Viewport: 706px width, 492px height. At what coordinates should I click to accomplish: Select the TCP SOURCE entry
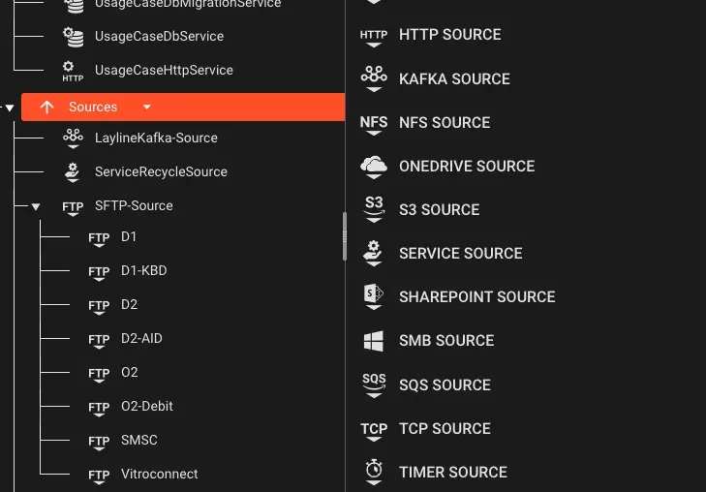tap(425, 428)
